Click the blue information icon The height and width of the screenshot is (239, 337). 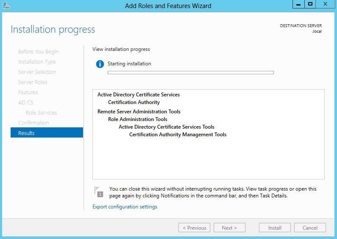100,64
